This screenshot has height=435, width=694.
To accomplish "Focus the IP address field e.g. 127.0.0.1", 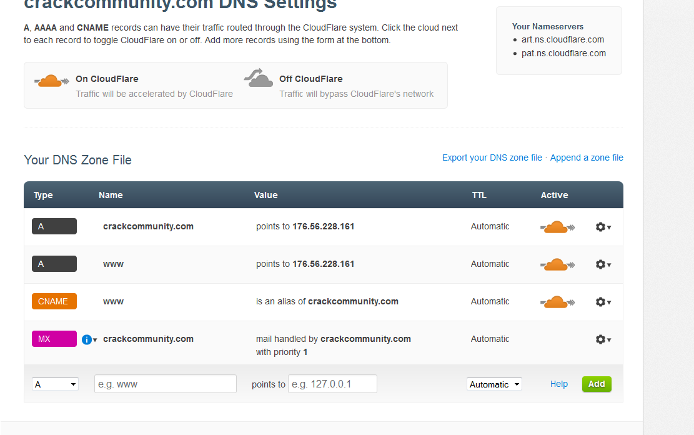I will click(332, 384).
